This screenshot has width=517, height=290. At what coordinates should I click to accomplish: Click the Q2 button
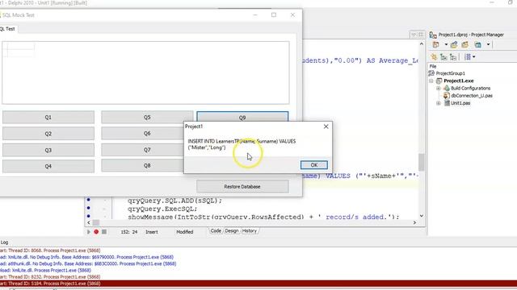(48, 134)
